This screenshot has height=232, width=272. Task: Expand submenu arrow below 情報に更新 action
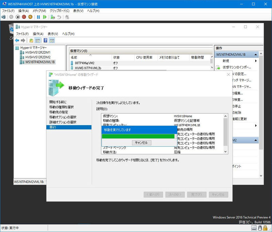[x=256, y=126]
